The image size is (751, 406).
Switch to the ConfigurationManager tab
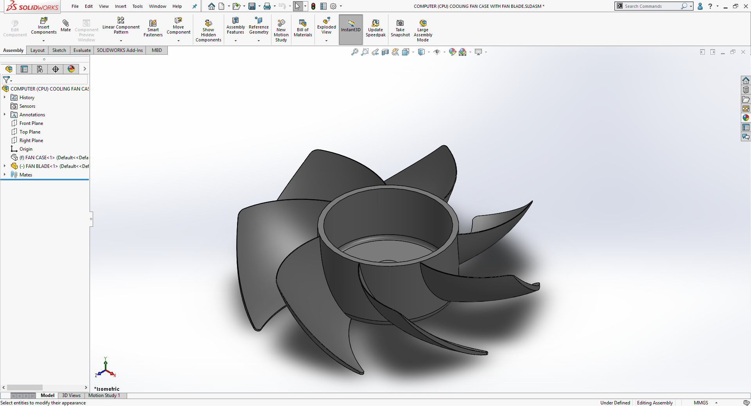(x=40, y=69)
